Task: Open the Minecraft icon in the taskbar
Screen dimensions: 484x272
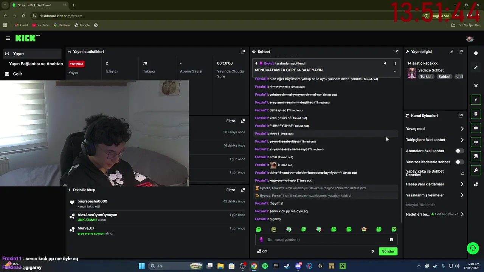Action: tap(343, 266)
